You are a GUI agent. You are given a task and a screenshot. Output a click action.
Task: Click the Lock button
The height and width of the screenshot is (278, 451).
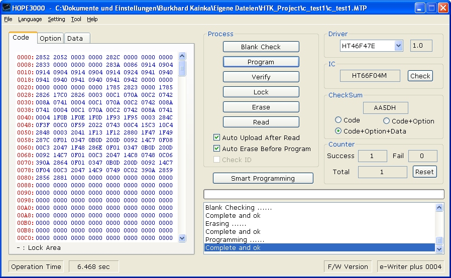pos(261,92)
